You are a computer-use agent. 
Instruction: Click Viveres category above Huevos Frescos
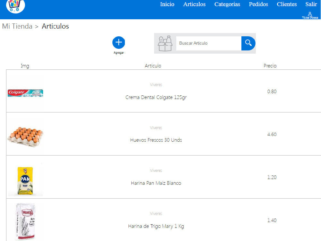156,128
